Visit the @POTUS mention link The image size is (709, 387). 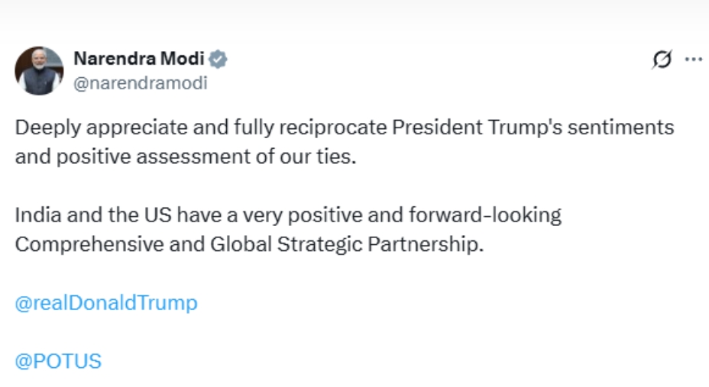point(58,360)
